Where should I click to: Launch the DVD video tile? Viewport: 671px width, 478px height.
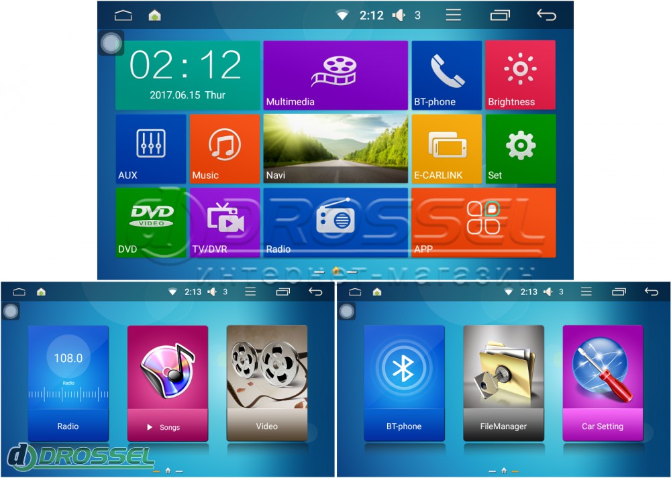coord(150,223)
